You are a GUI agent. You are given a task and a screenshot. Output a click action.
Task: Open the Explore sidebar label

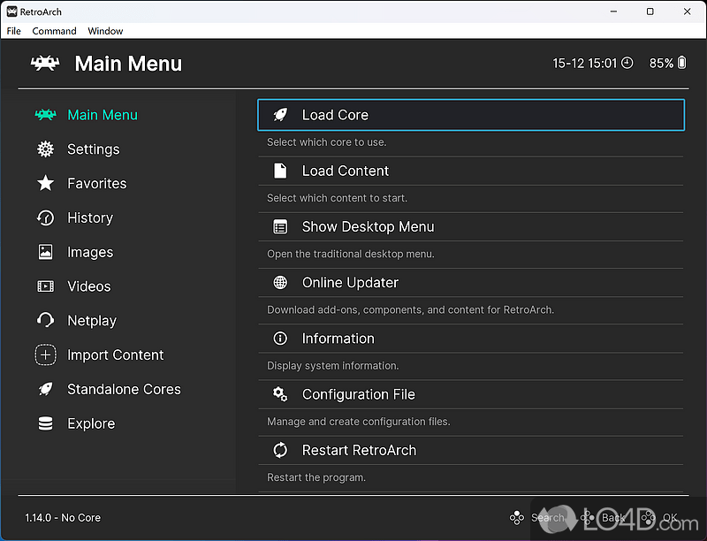coord(91,423)
